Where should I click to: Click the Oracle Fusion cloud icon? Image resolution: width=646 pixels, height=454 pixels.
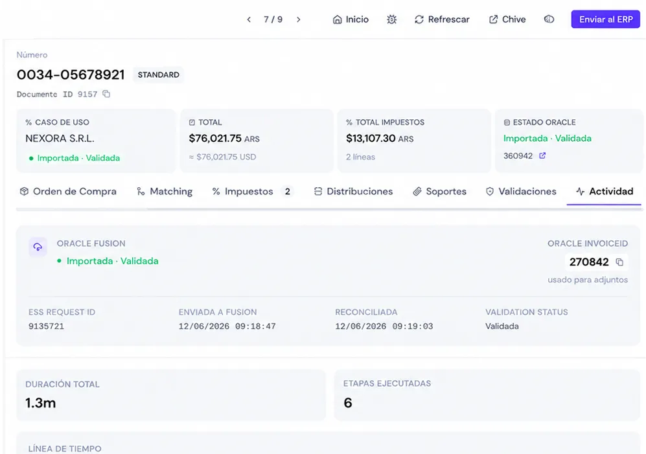(x=38, y=247)
